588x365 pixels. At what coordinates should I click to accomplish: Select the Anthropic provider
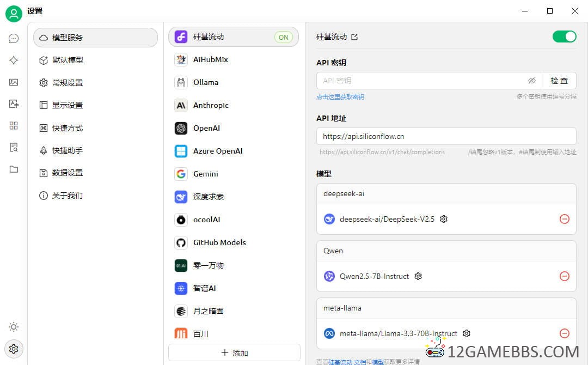(x=234, y=105)
